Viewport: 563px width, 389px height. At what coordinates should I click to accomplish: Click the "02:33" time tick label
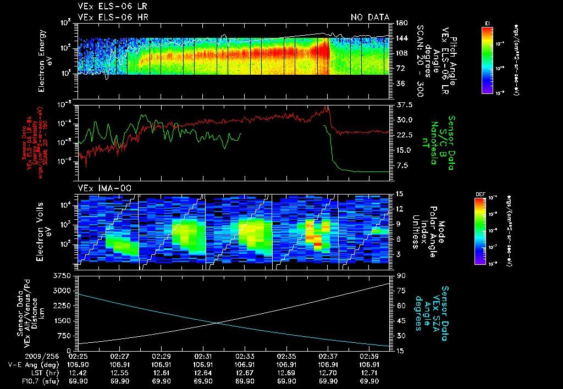click(245, 357)
